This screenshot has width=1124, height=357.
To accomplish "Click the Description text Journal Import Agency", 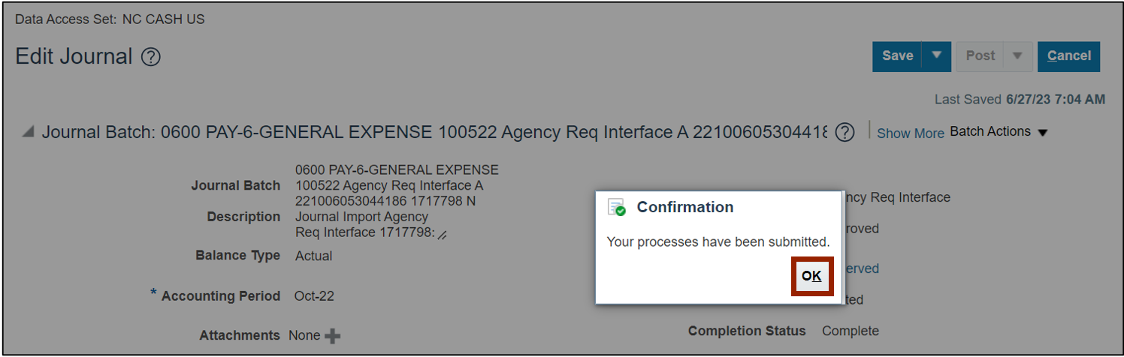I will coord(361,217).
